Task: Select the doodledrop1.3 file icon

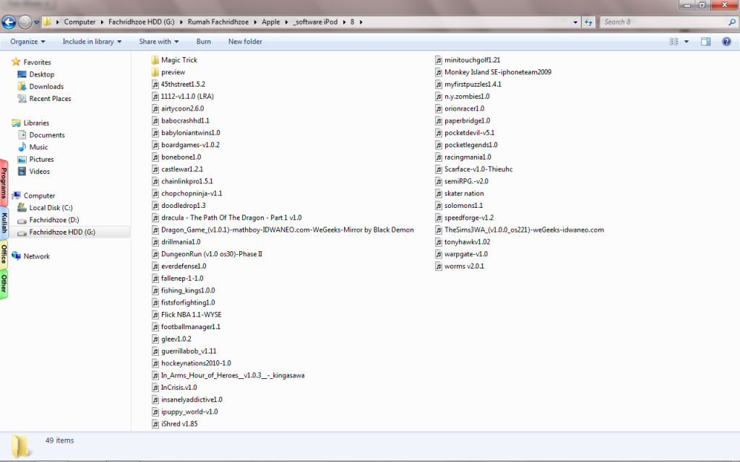Action: tap(155, 206)
